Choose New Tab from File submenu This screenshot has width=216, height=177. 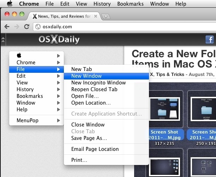pyautogui.click(x=106, y=69)
